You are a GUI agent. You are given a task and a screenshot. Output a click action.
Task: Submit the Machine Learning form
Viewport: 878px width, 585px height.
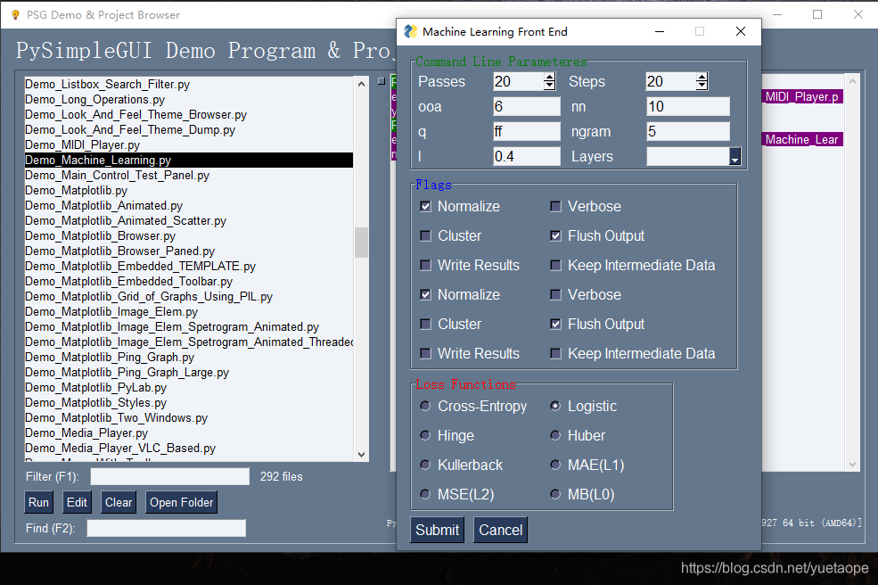click(438, 530)
